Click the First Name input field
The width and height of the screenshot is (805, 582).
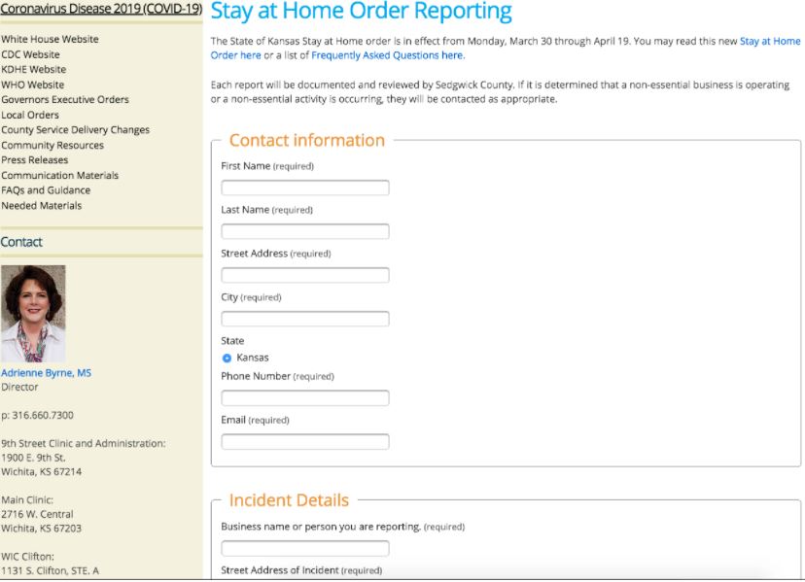click(305, 188)
